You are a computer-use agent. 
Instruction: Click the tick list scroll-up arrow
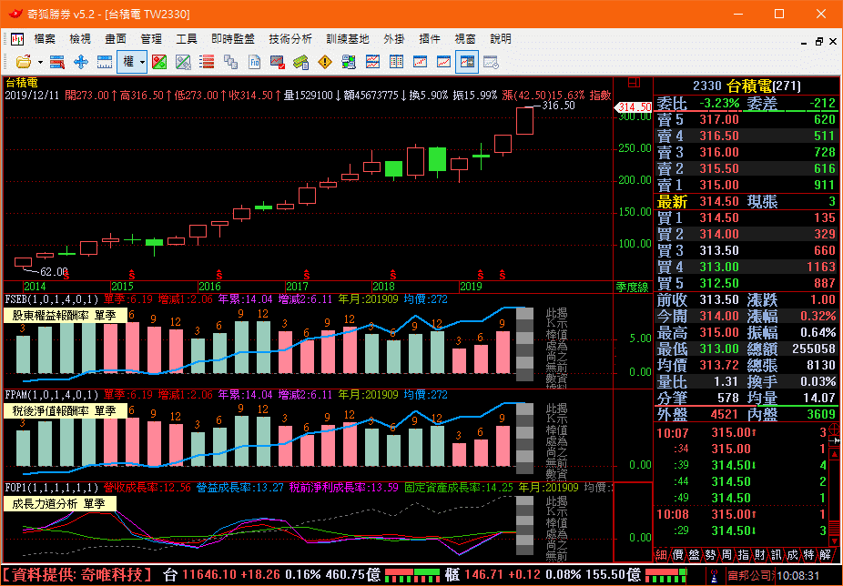click(835, 455)
